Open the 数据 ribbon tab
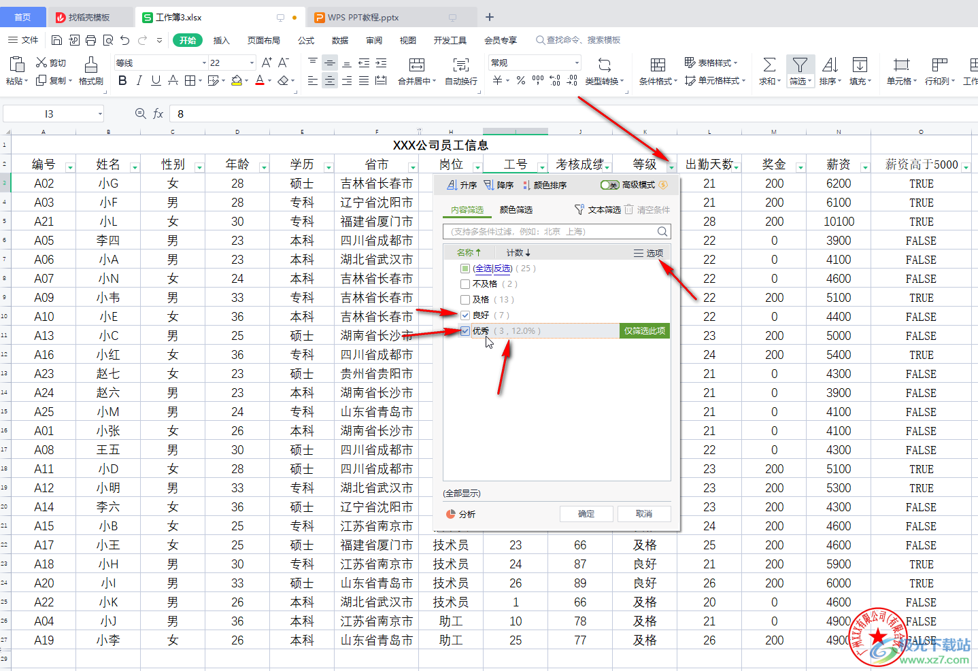This screenshot has height=671, width=978. click(340, 40)
